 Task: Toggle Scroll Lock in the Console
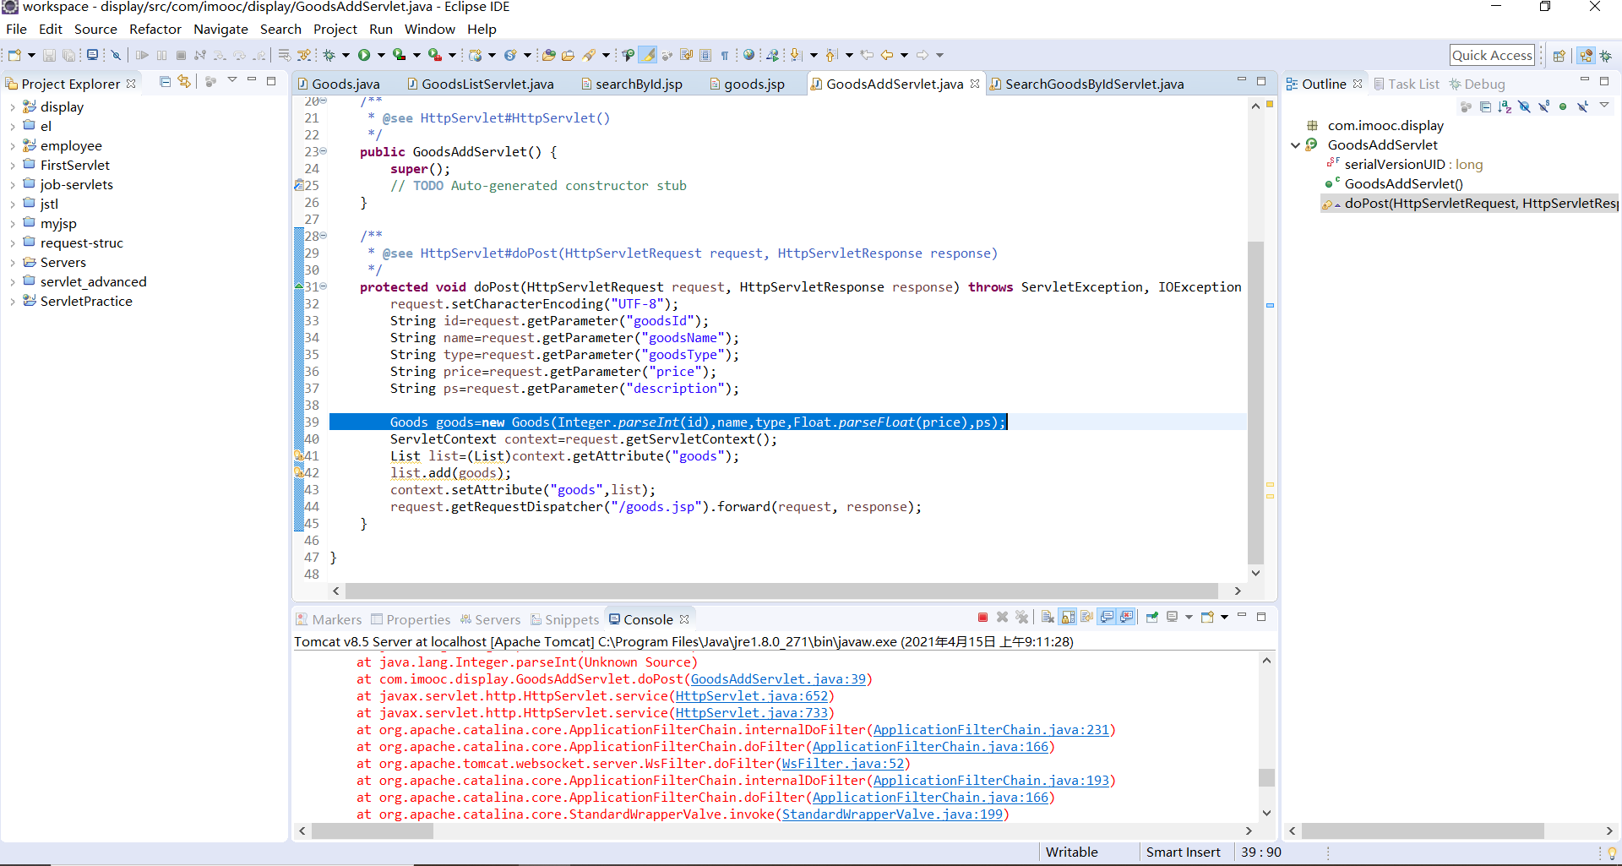click(1069, 617)
